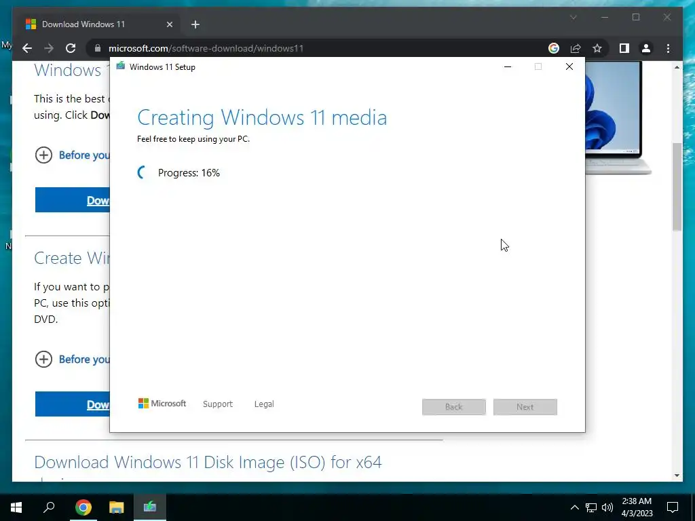Open network status tray icon
Screen dimensions: 695x521
591,507
